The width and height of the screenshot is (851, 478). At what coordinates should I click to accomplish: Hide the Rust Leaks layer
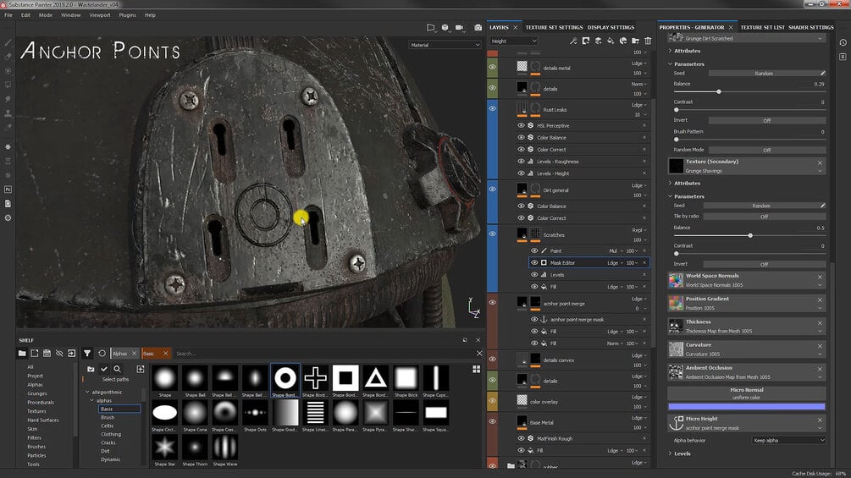[x=493, y=109]
